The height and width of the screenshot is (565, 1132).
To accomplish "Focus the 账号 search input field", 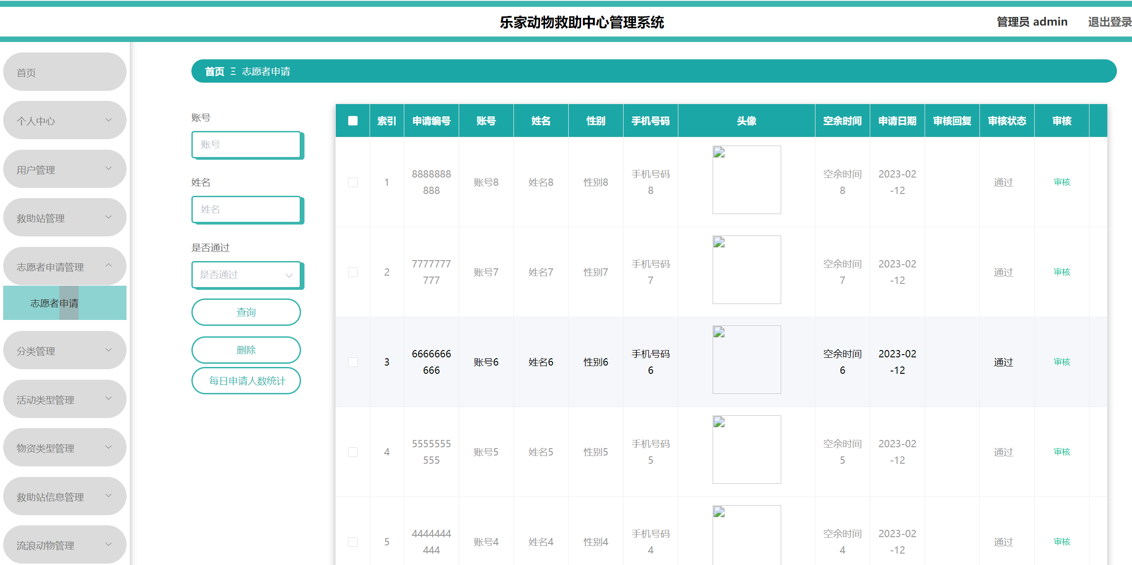I will [x=246, y=145].
